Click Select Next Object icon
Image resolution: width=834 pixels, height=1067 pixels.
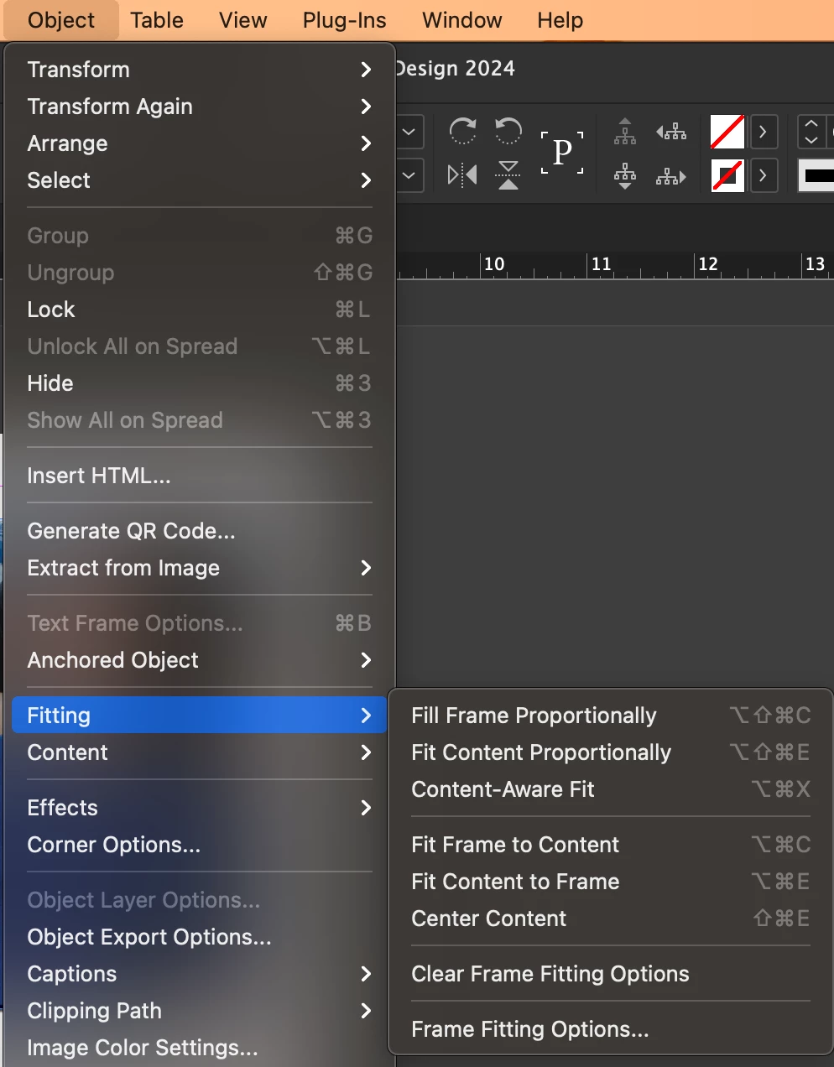(671, 176)
